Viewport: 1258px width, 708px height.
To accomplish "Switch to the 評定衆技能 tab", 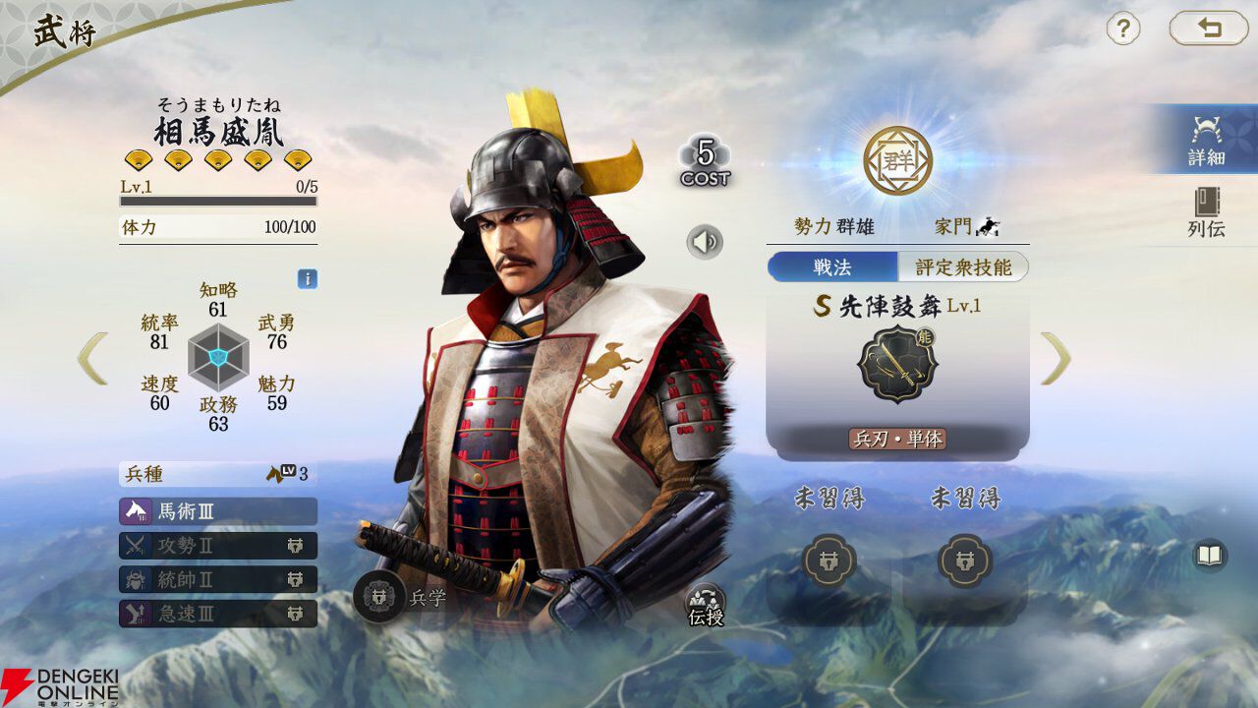I will [963, 266].
